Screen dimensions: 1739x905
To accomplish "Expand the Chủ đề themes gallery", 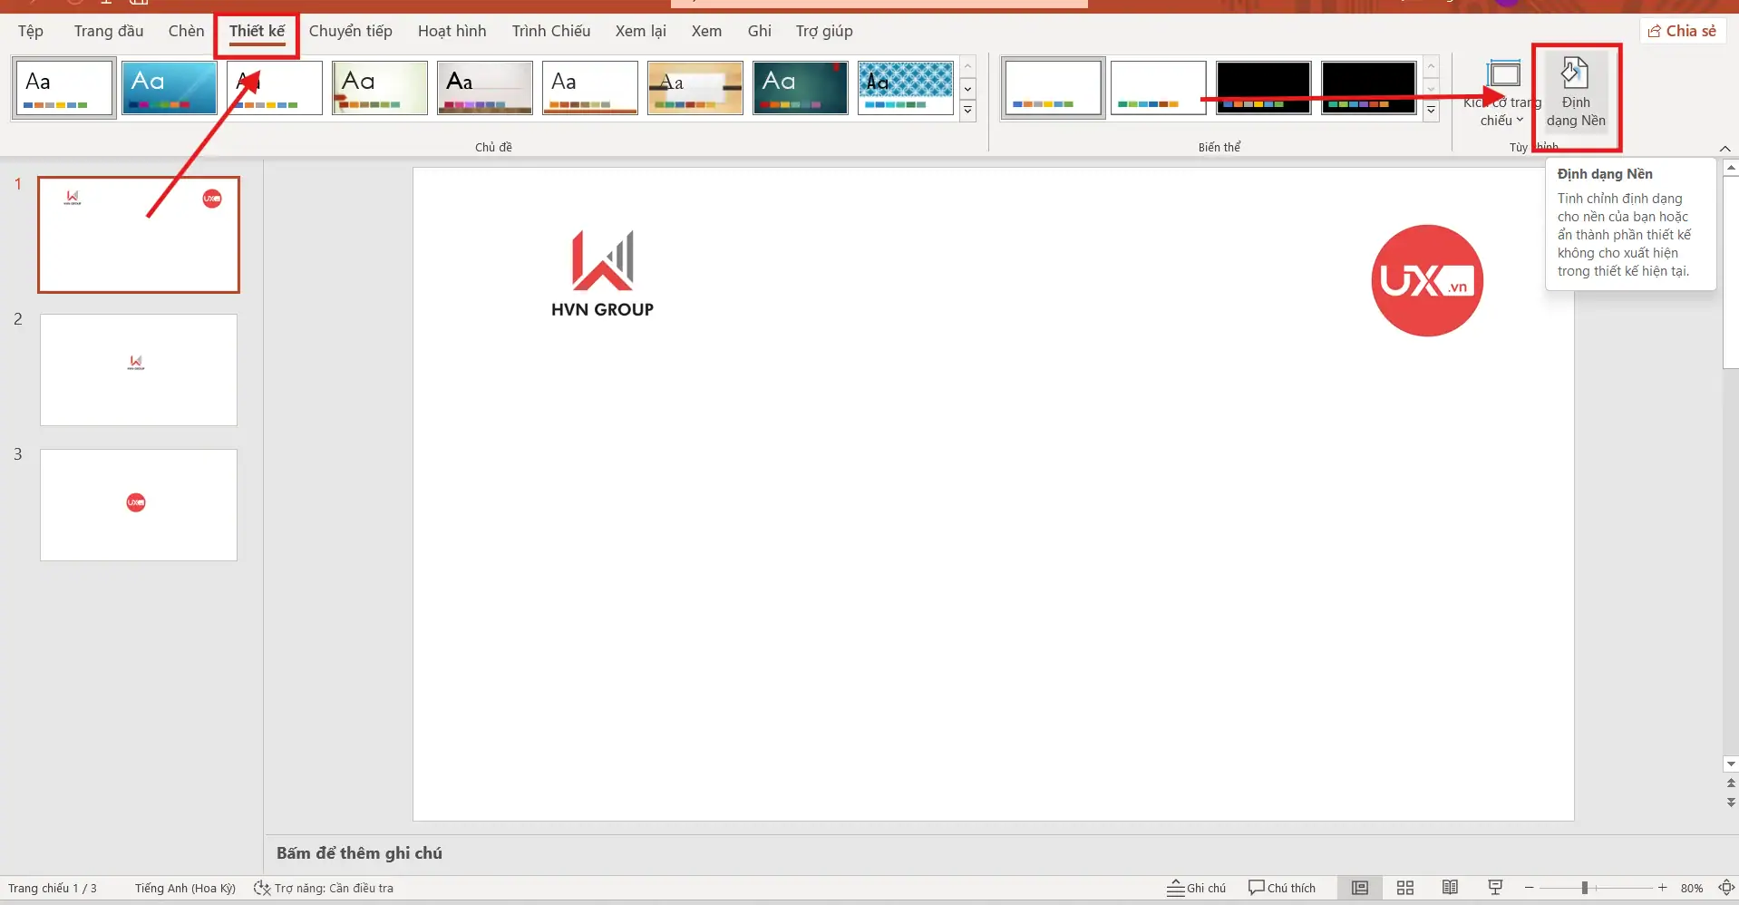I will 967,111.
